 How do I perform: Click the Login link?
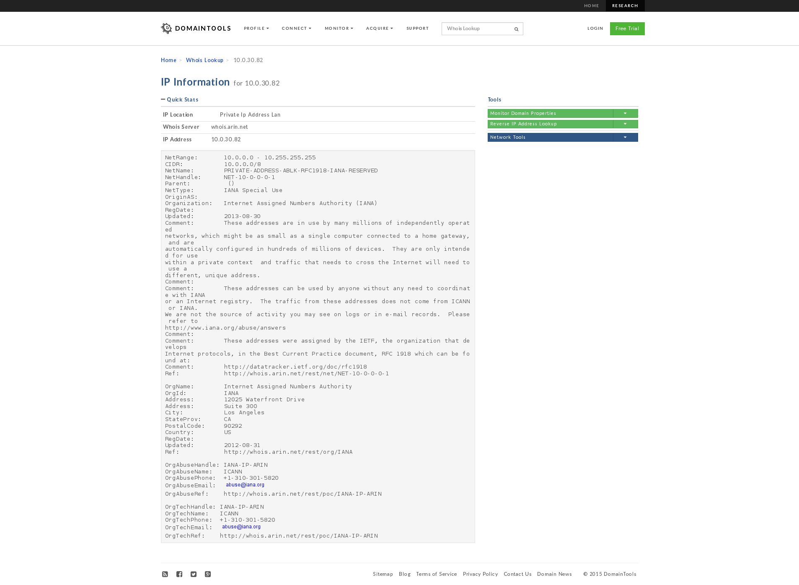595,29
